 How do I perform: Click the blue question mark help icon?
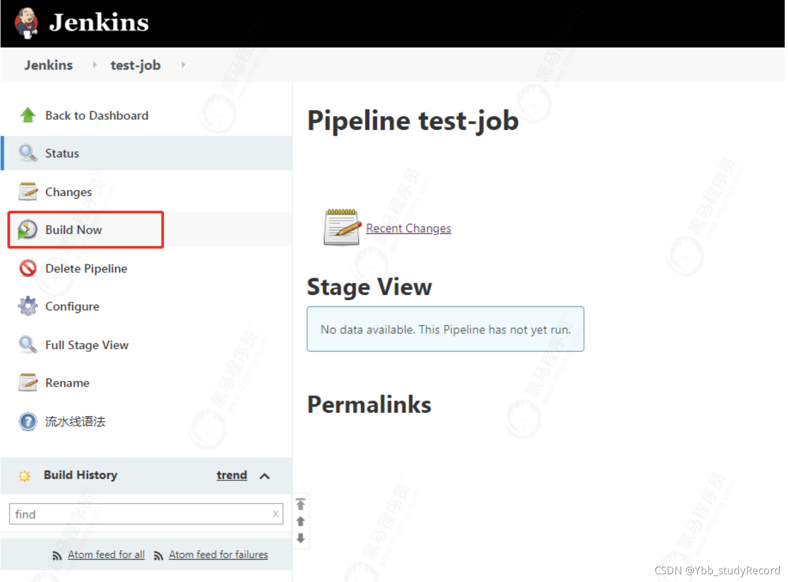pos(28,421)
